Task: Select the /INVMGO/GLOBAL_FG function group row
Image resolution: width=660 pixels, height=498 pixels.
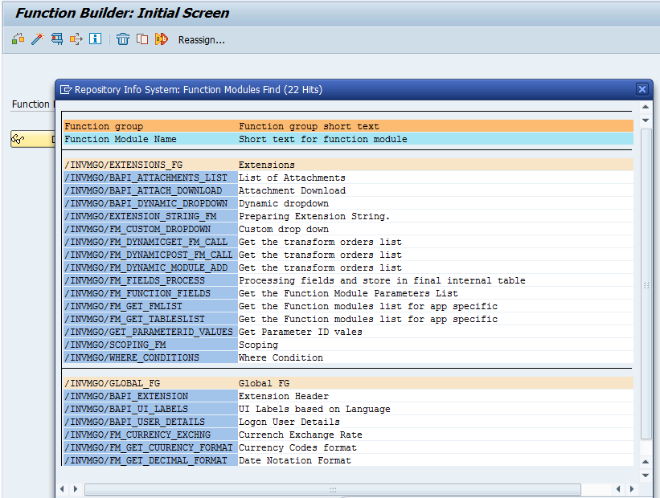Action: pos(112,383)
